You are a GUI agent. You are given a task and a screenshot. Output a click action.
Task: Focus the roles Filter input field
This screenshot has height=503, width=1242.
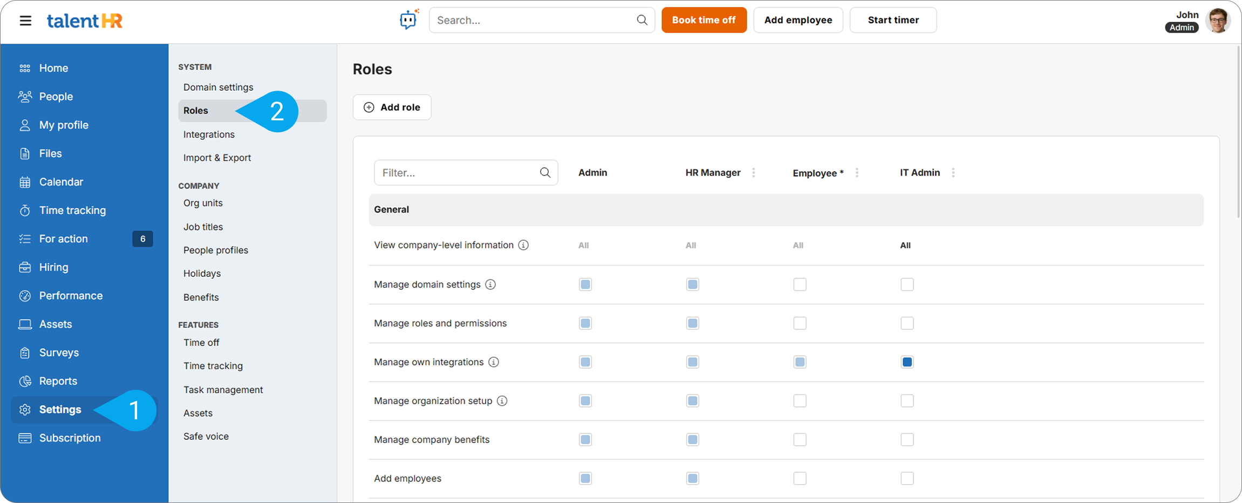tap(459, 173)
